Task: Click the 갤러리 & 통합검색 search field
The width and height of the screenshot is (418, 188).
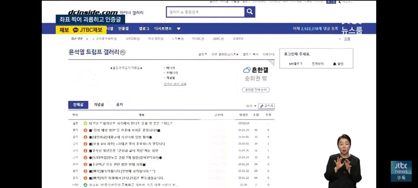Action: point(205,12)
